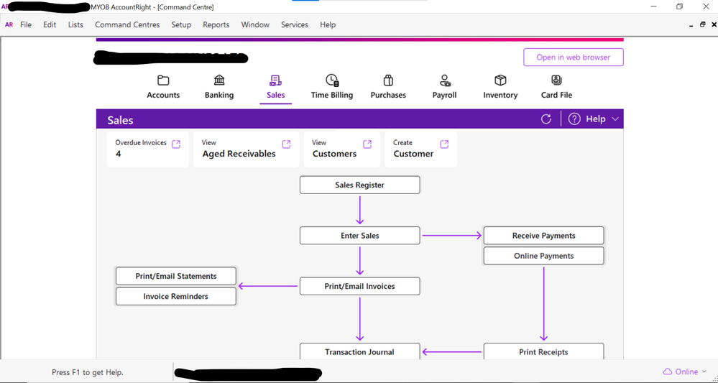Expand the Help dropdown chevron
The height and width of the screenshot is (383, 718).
click(x=615, y=119)
